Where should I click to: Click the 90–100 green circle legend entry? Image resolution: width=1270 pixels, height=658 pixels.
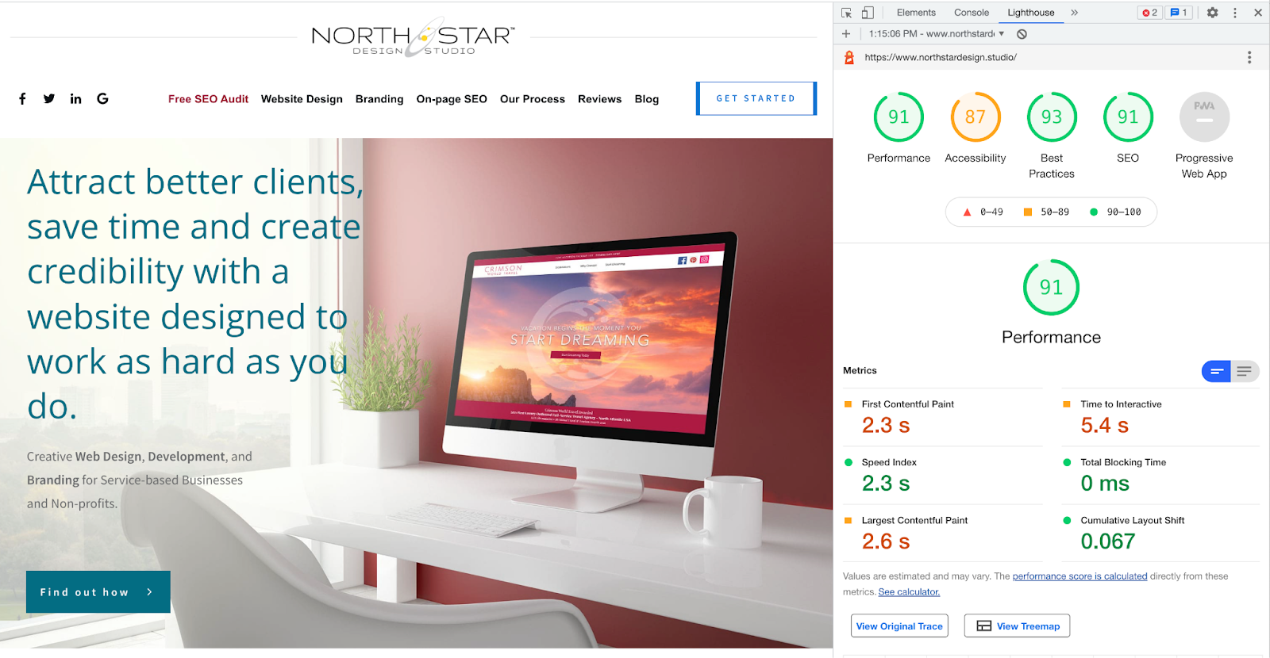1115,212
